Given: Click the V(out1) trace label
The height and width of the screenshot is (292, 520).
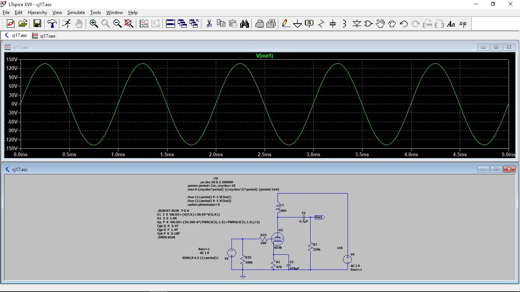Looking at the screenshot, I should point(265,56).
